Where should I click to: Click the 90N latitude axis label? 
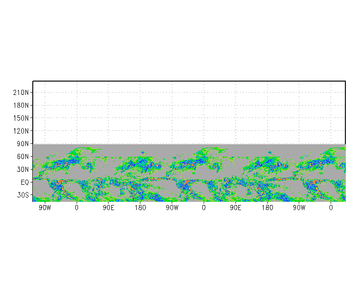click(x=23, y=144)
